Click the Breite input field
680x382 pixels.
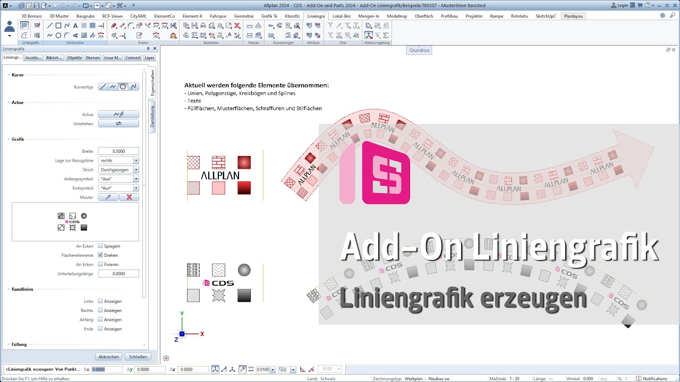point(118,151)
